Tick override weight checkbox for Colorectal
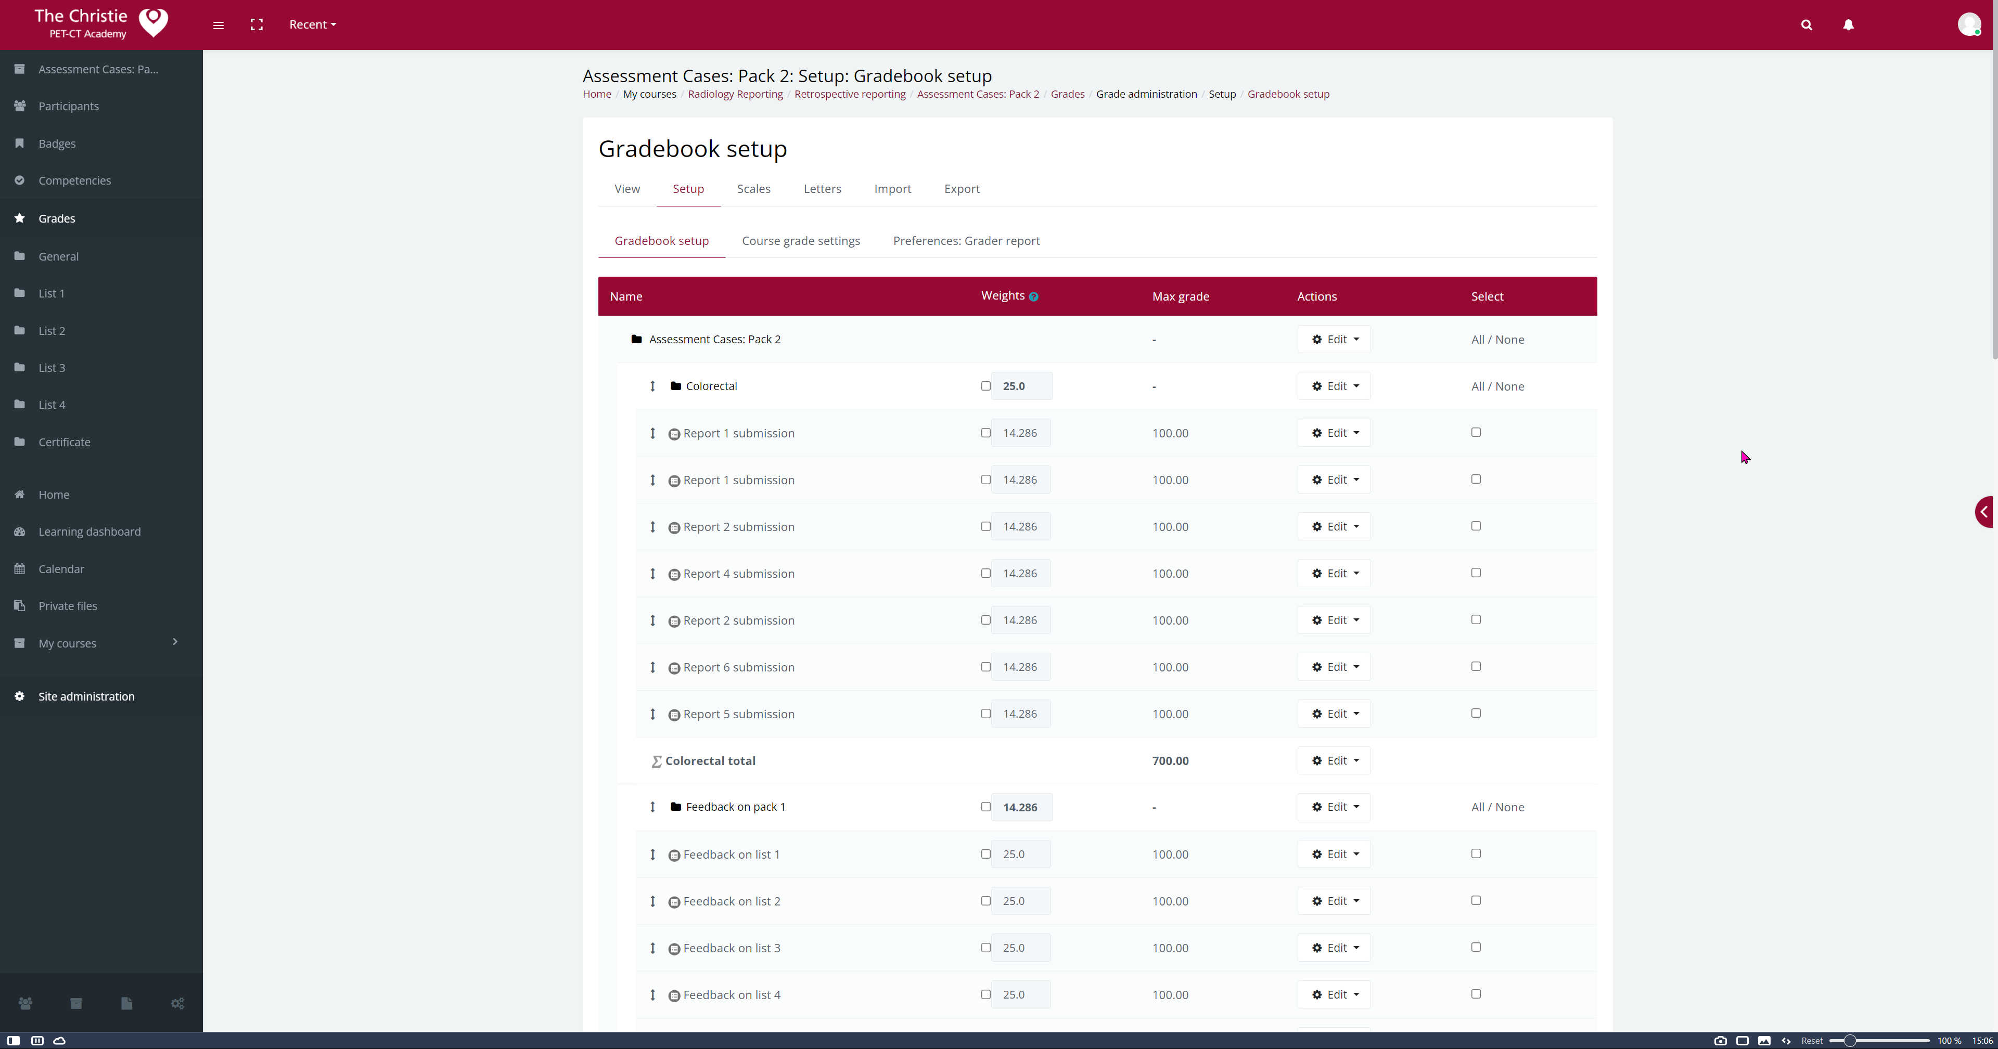The height and width of the screenshot is (1049, 1998). pyautogui.click(x=986, y=386)
